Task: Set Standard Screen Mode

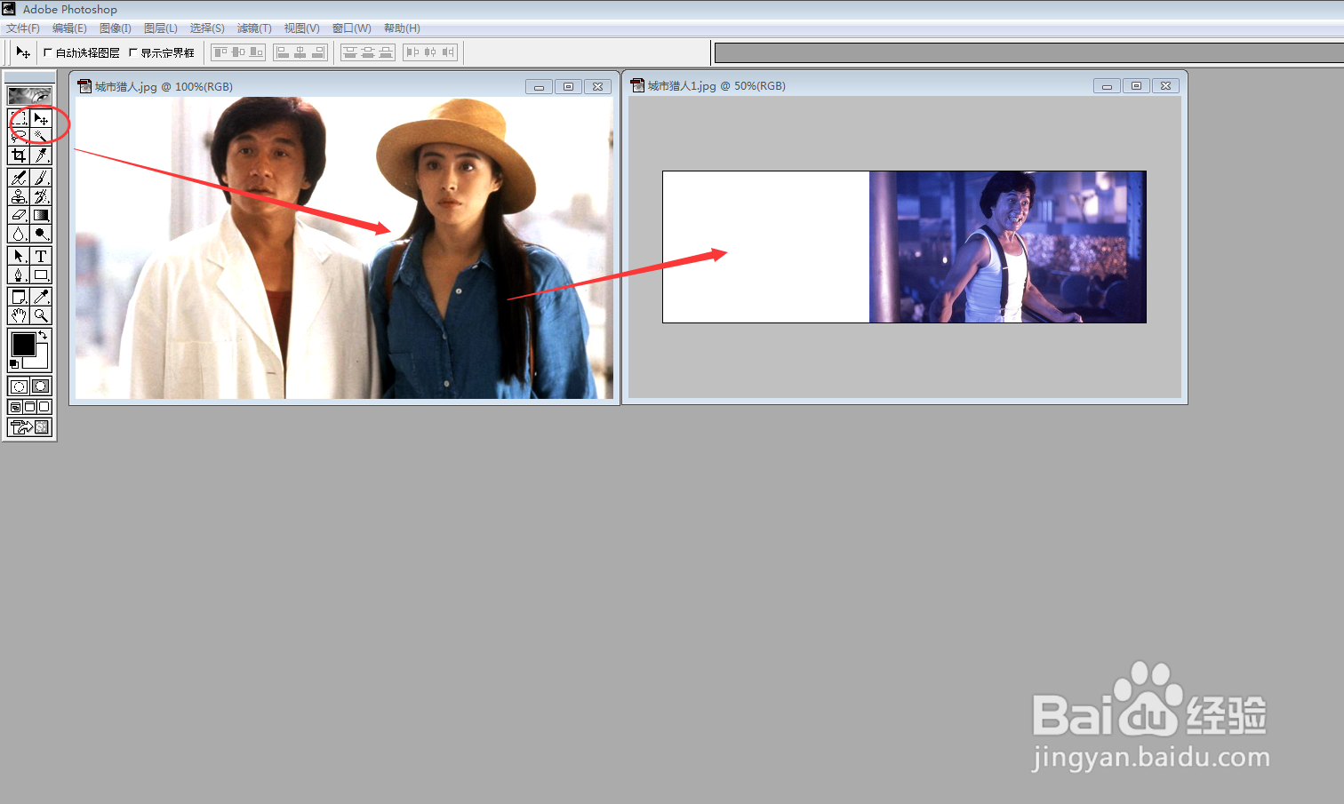Action: click(15, 407)
